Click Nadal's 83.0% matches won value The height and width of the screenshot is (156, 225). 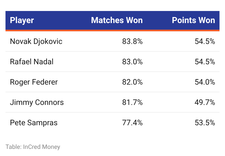coord(132,62)
